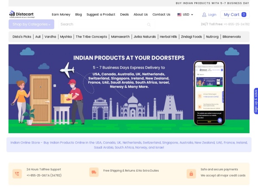258x194 pixels.
Task: Click the search magnifier icon
Action: tap(149, 25)
